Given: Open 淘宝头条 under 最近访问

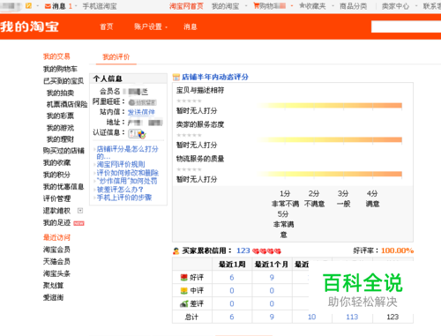Looking at the screenshot, I should click(56, 273).
